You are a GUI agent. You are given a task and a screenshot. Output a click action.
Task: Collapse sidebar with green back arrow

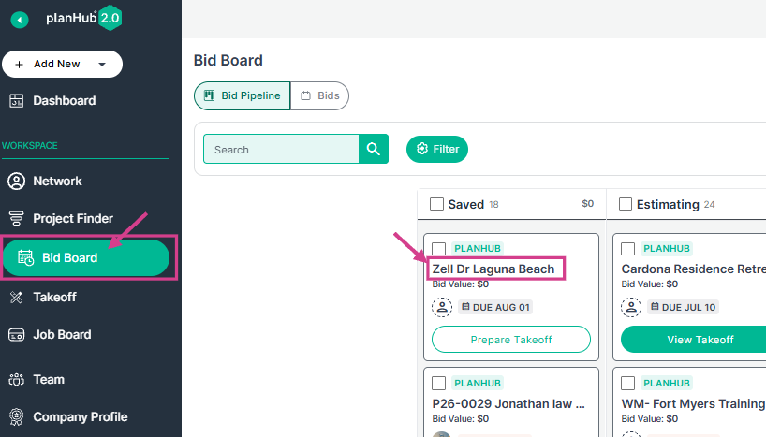click(x=20, y=20)
